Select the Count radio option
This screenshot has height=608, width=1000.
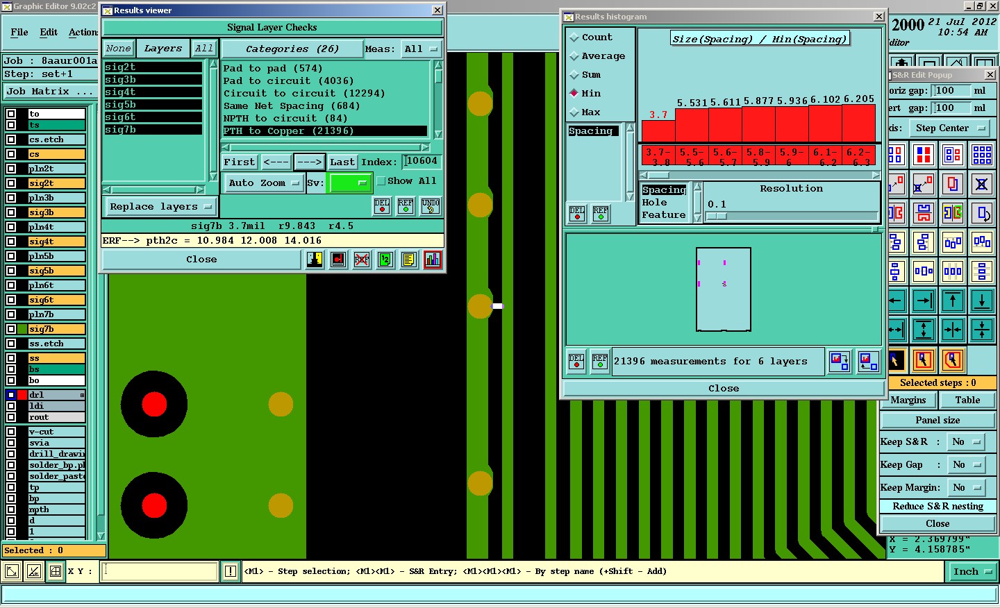click(x=574, y=37)
